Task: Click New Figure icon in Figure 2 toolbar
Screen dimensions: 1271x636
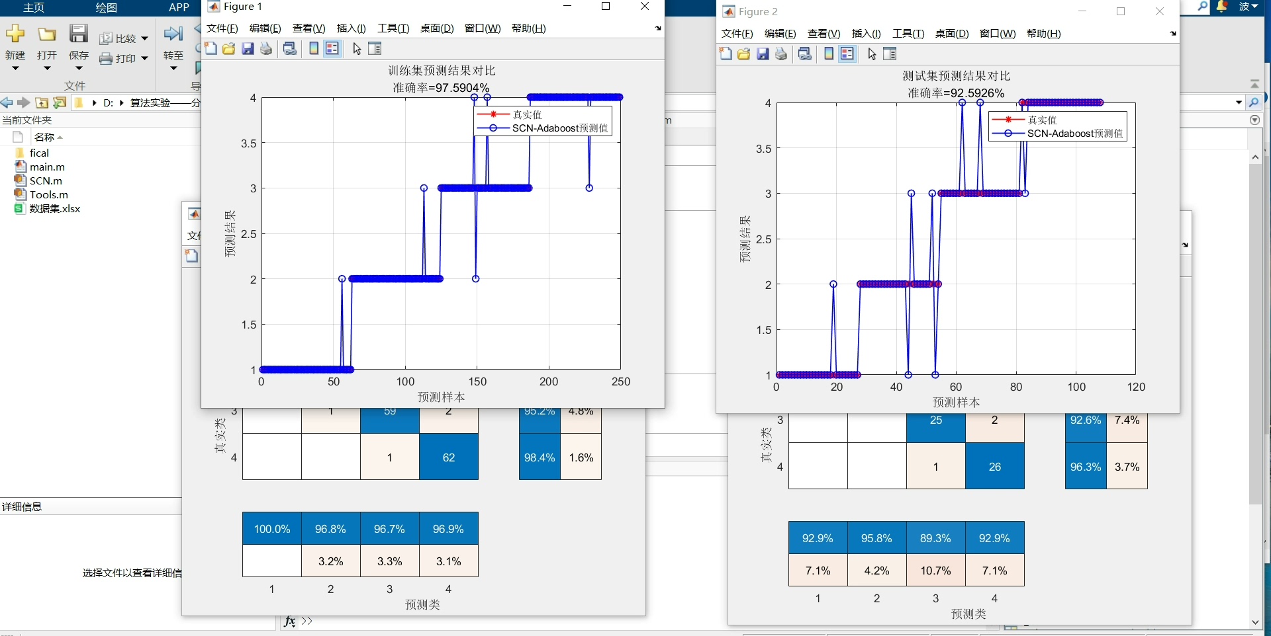Action: click(x=726, y=54)
